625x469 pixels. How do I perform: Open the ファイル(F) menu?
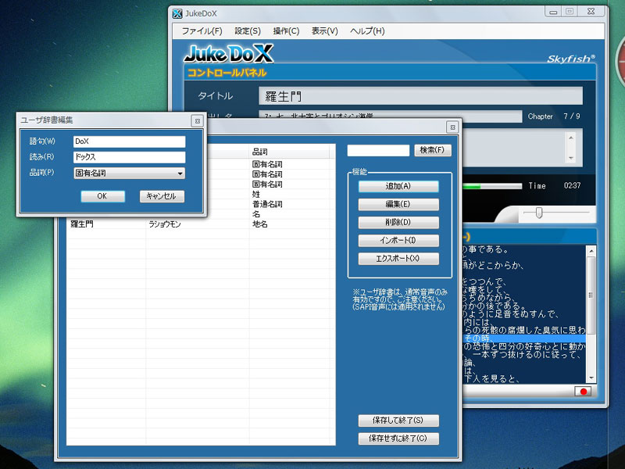pyautogui.click(x=202, y=31)
